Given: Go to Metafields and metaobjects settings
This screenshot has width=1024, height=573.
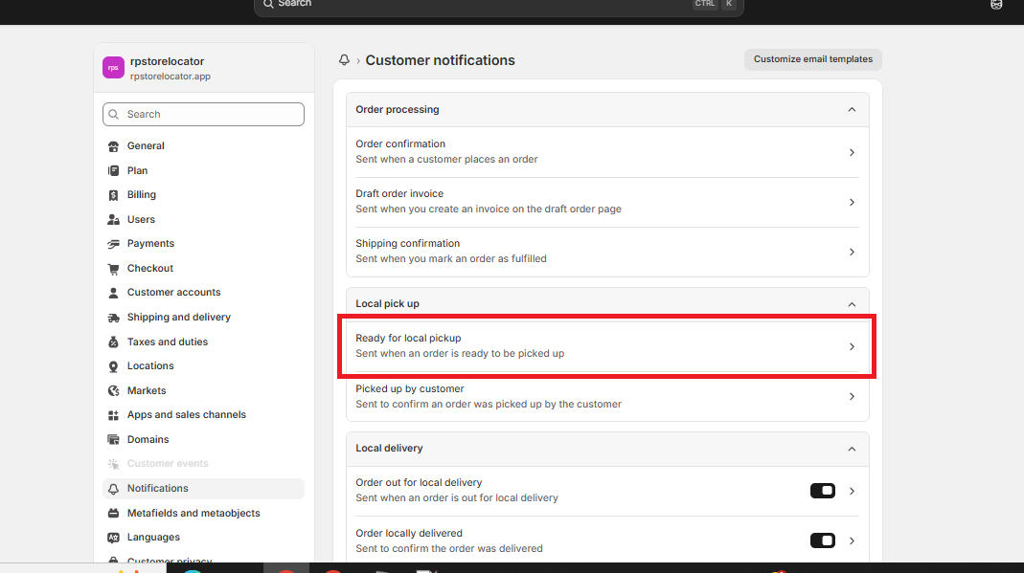Looking at the screenshot, I should coord(193,514).
